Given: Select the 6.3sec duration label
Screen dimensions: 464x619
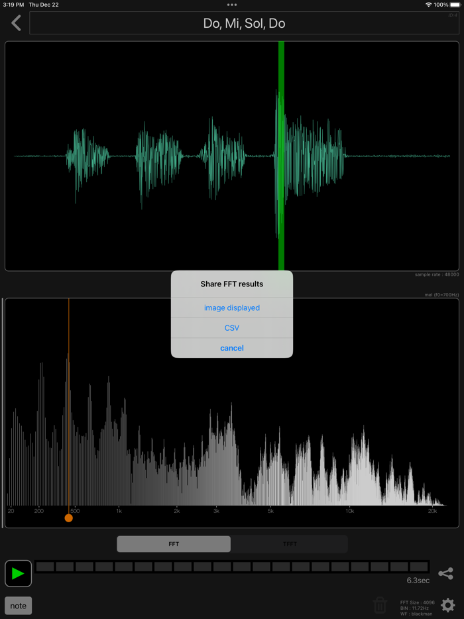Looking at the screenshot, I should (418, 581).
